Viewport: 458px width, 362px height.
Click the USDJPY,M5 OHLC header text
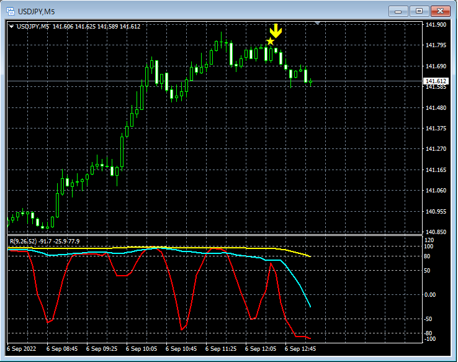78,27
